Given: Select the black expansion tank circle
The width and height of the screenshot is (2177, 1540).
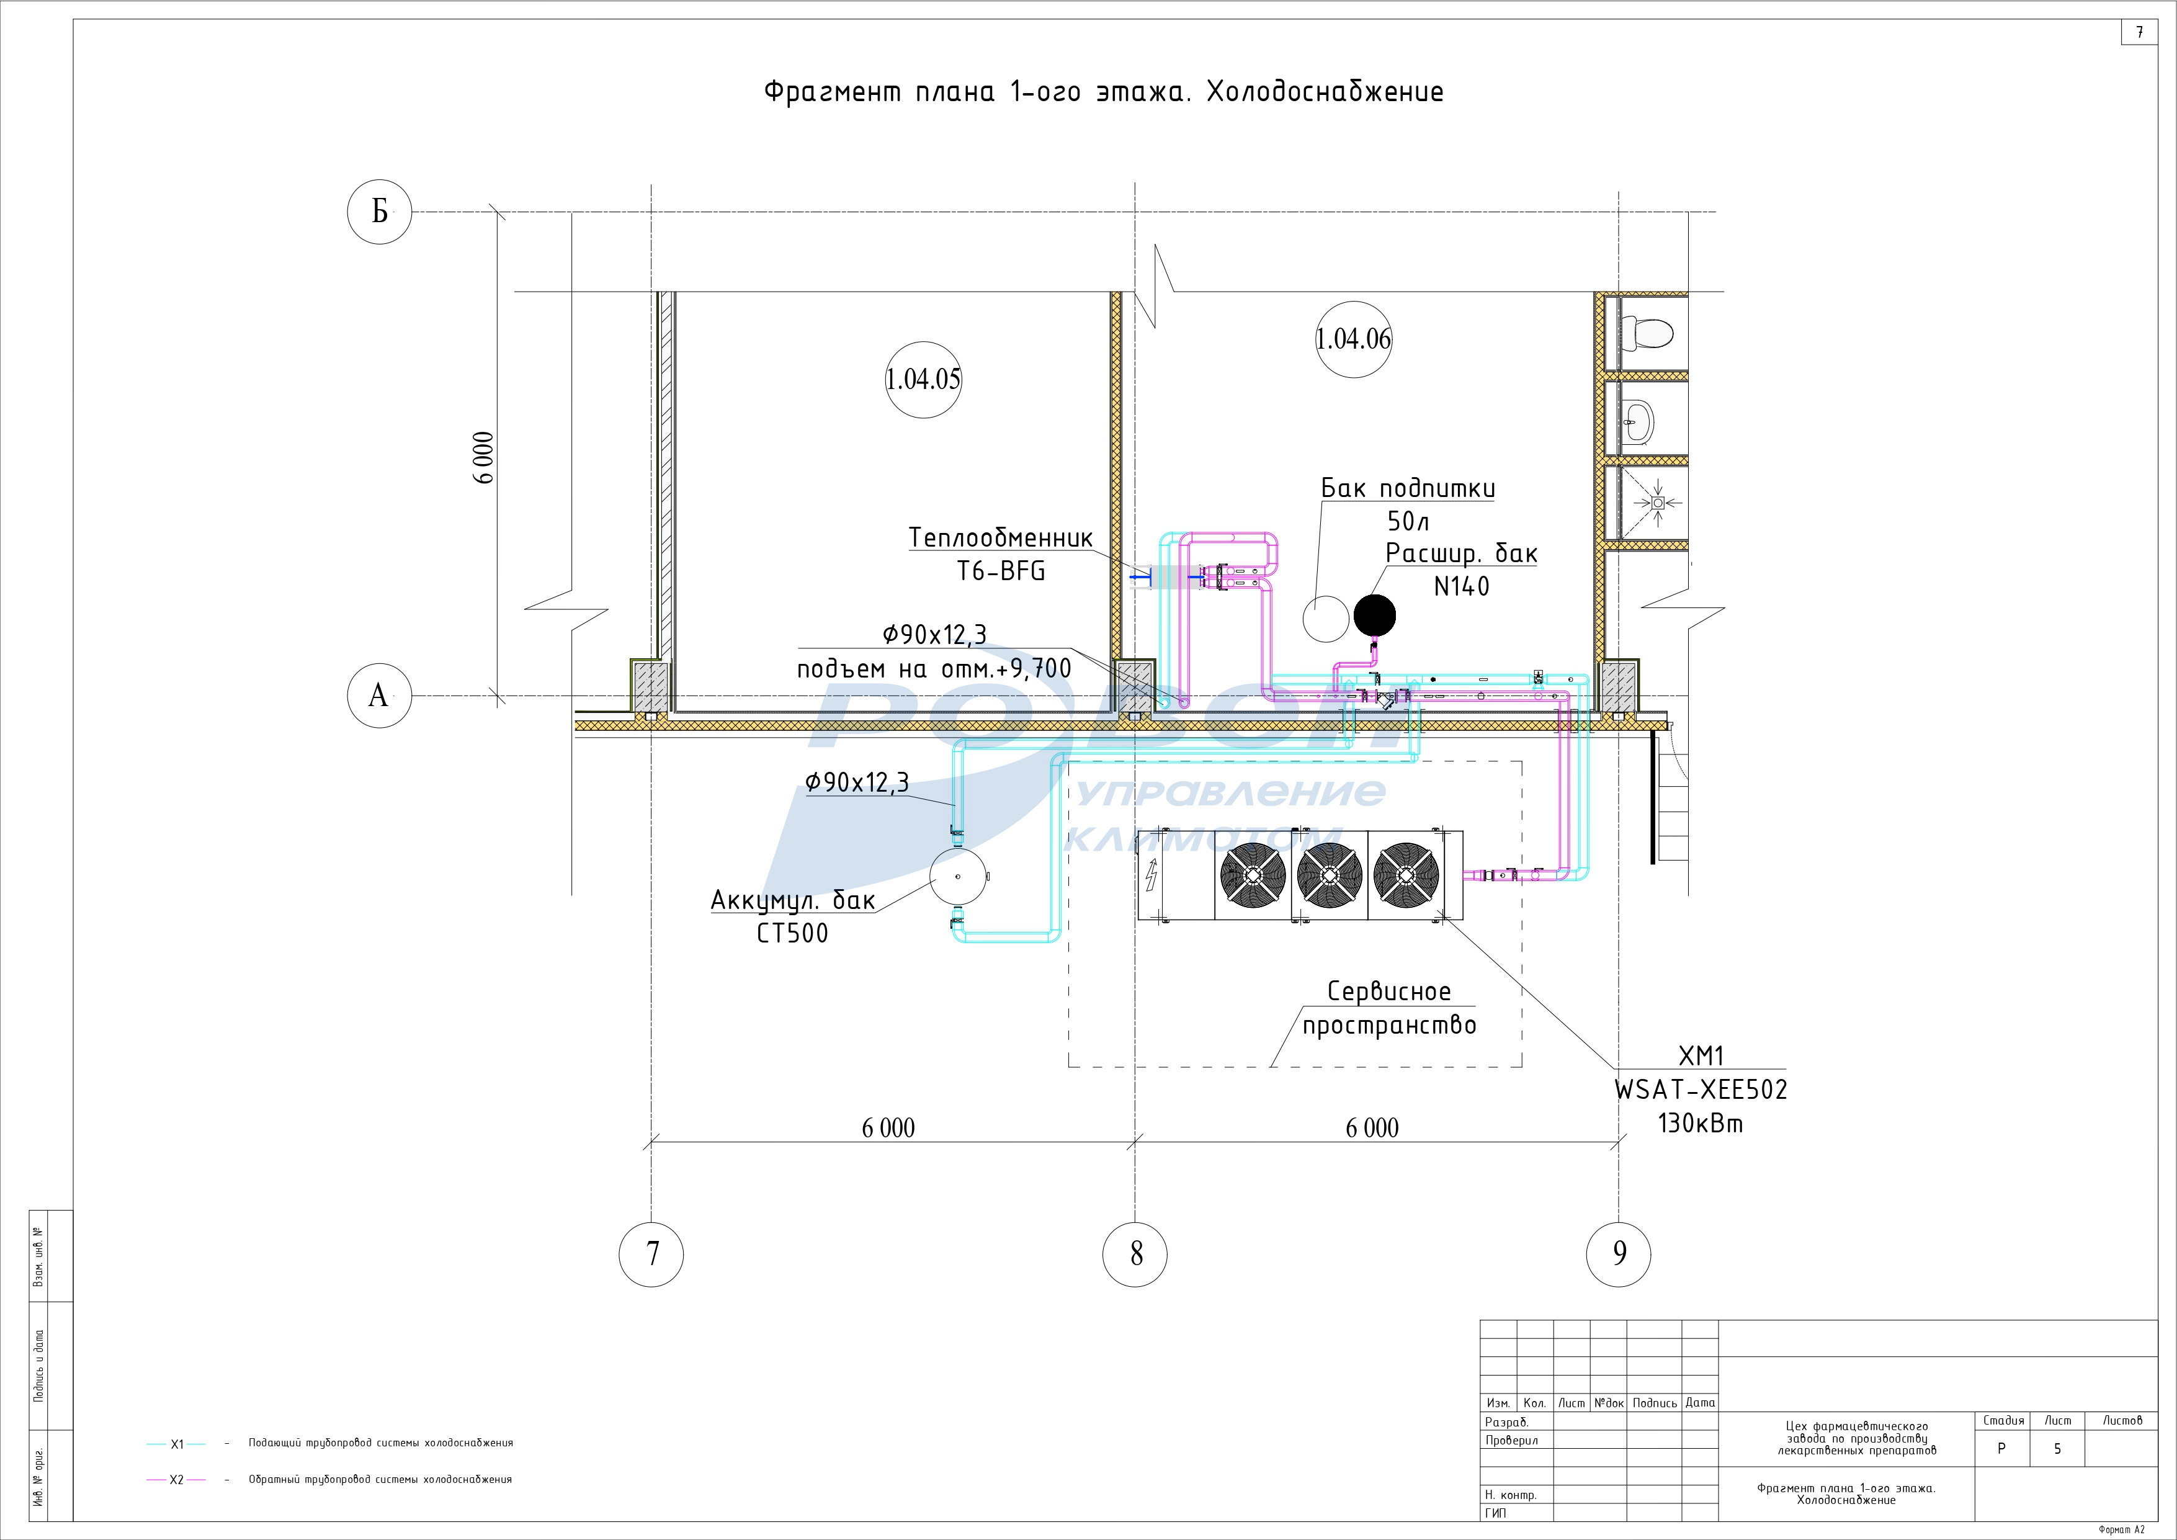Looking at the screenshot, I should pyautogui.click(x=1374, y=616).
